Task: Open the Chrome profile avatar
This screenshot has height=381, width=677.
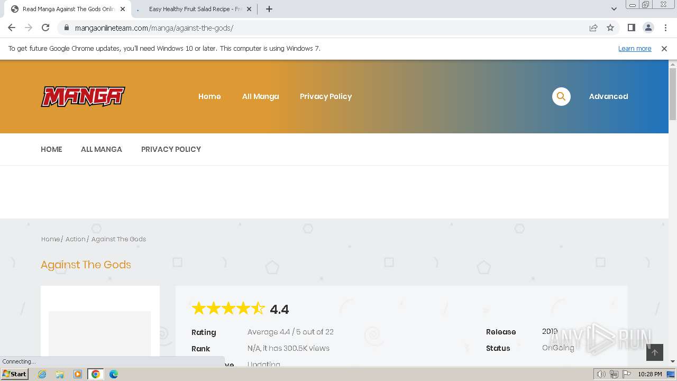Action: (648, 28)
